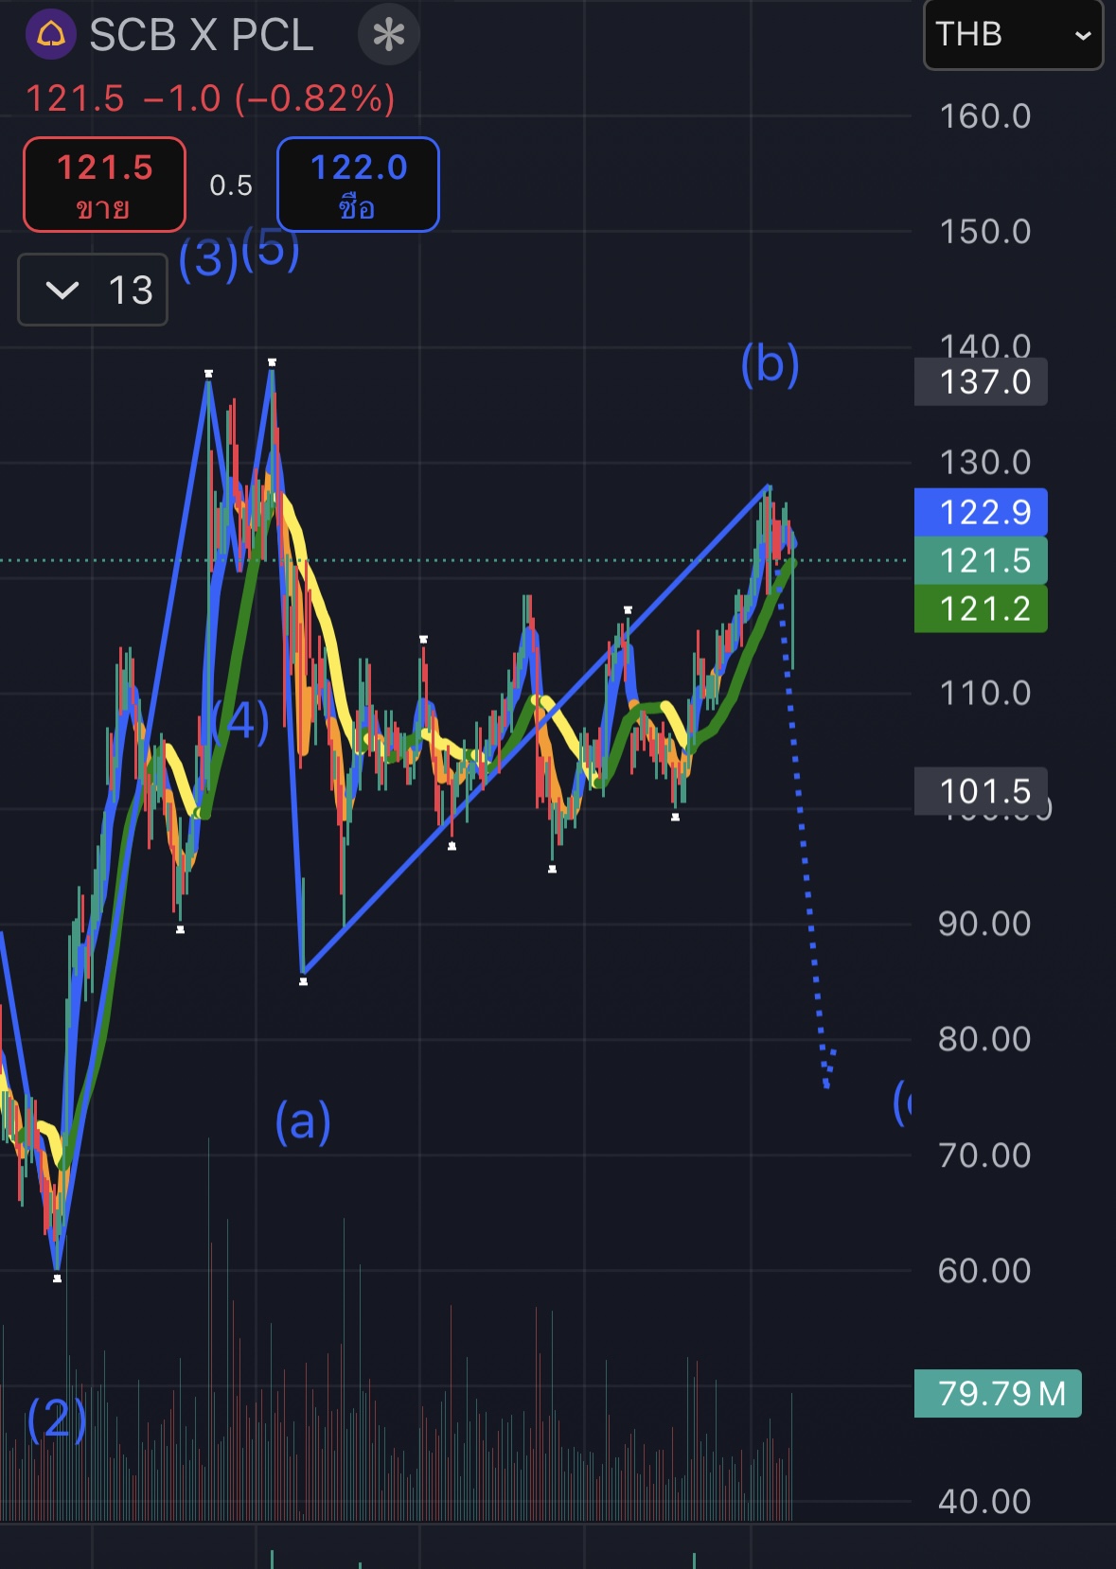1116x1569 pixels.
Task: Tap the asterisk status icon beside symbol name
Action: pyautogui.click(x=389, y=35)
